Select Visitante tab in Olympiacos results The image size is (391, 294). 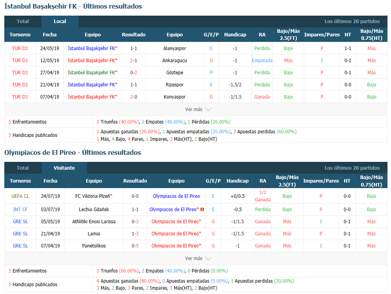coord(64,168)
